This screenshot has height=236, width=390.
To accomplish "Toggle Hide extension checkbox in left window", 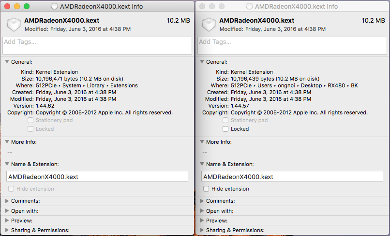I will pyautogui.click(x=11, y=189).
